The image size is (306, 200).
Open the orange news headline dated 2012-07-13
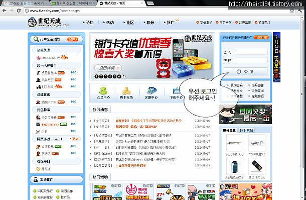(130, 166)
